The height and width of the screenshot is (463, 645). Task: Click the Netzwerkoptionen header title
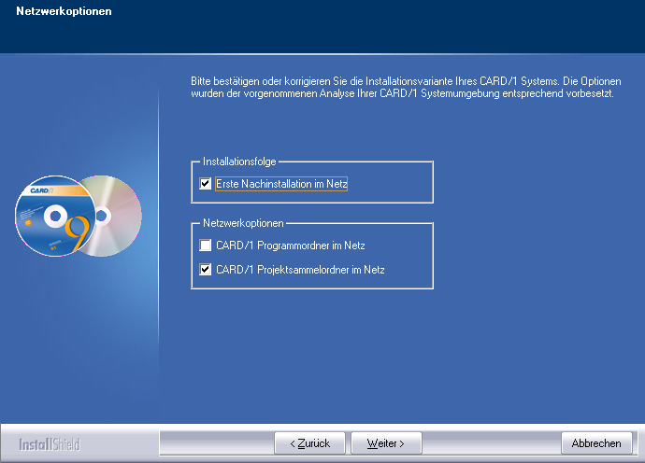[x=64, y=11]
